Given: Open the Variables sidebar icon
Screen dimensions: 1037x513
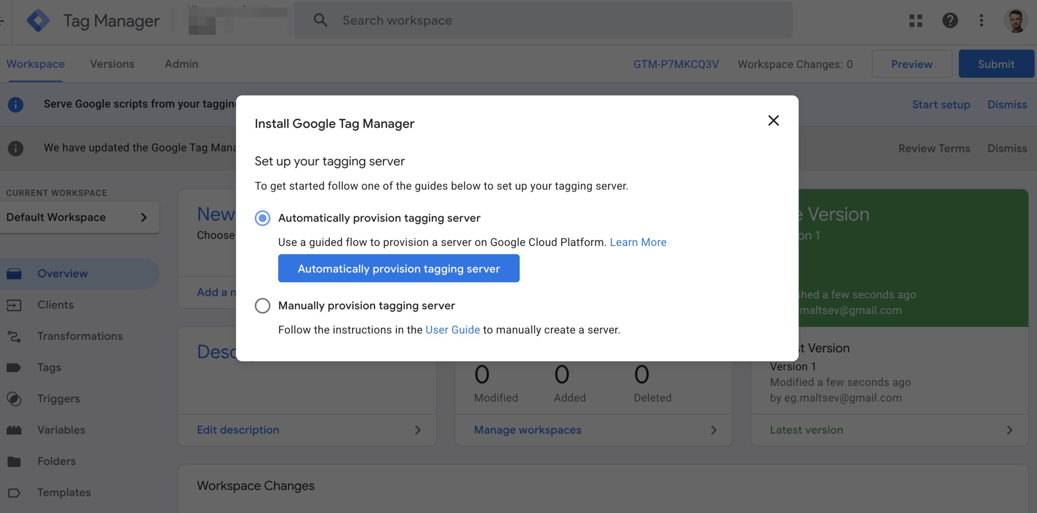Looking at the screenshot, I should pyautogui.click(x=14, y=430).
